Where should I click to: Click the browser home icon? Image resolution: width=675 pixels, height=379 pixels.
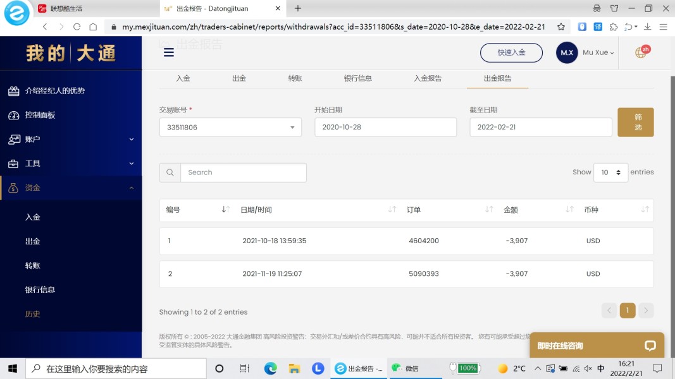point(93,27)
